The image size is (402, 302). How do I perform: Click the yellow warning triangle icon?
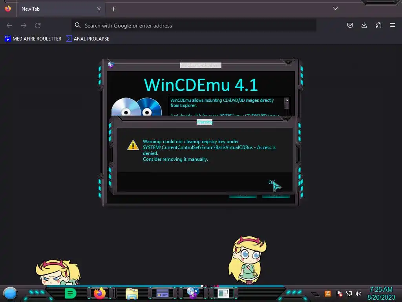coord(133,145)
